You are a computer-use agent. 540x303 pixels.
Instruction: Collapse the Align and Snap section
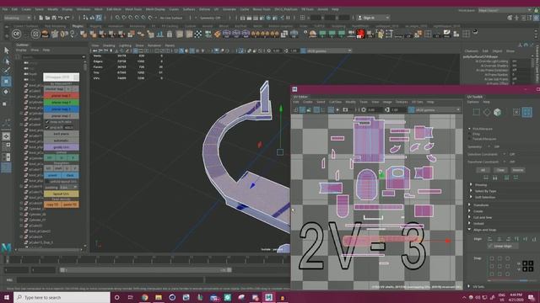[x=469, y=230]
